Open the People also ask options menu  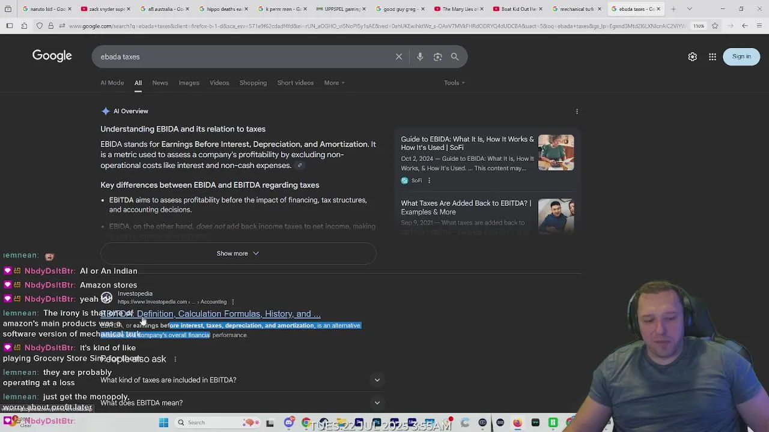(x=175, y=359)
